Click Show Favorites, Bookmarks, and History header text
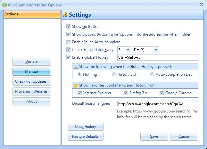The height and width of the screenshot is (149, 207). point(118,85)
